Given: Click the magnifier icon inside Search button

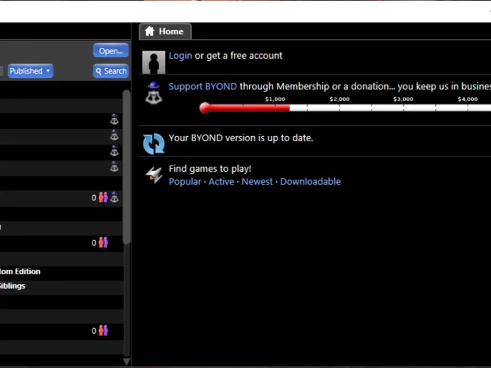Looking at the screenshot, I should click(x=99, y=72).
